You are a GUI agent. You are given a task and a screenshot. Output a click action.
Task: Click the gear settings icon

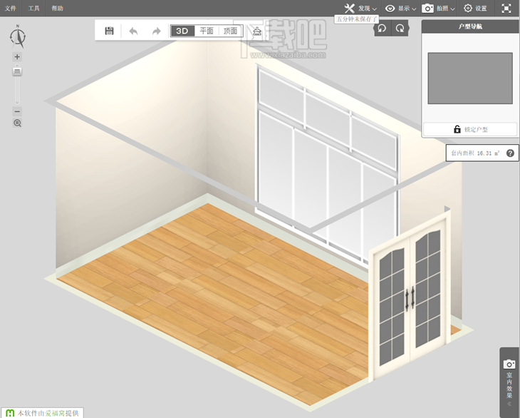point(467,9)
